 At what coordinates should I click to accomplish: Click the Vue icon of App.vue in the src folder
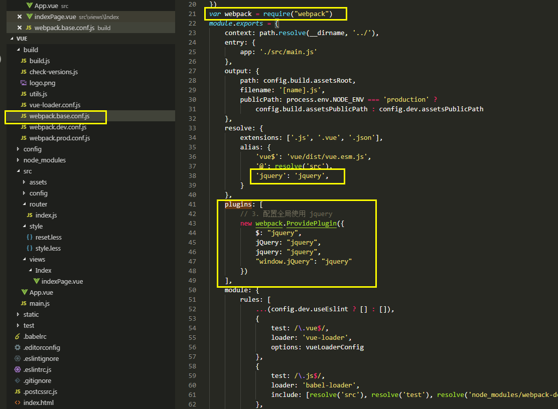pyautogui.click(x=24, y=292)
